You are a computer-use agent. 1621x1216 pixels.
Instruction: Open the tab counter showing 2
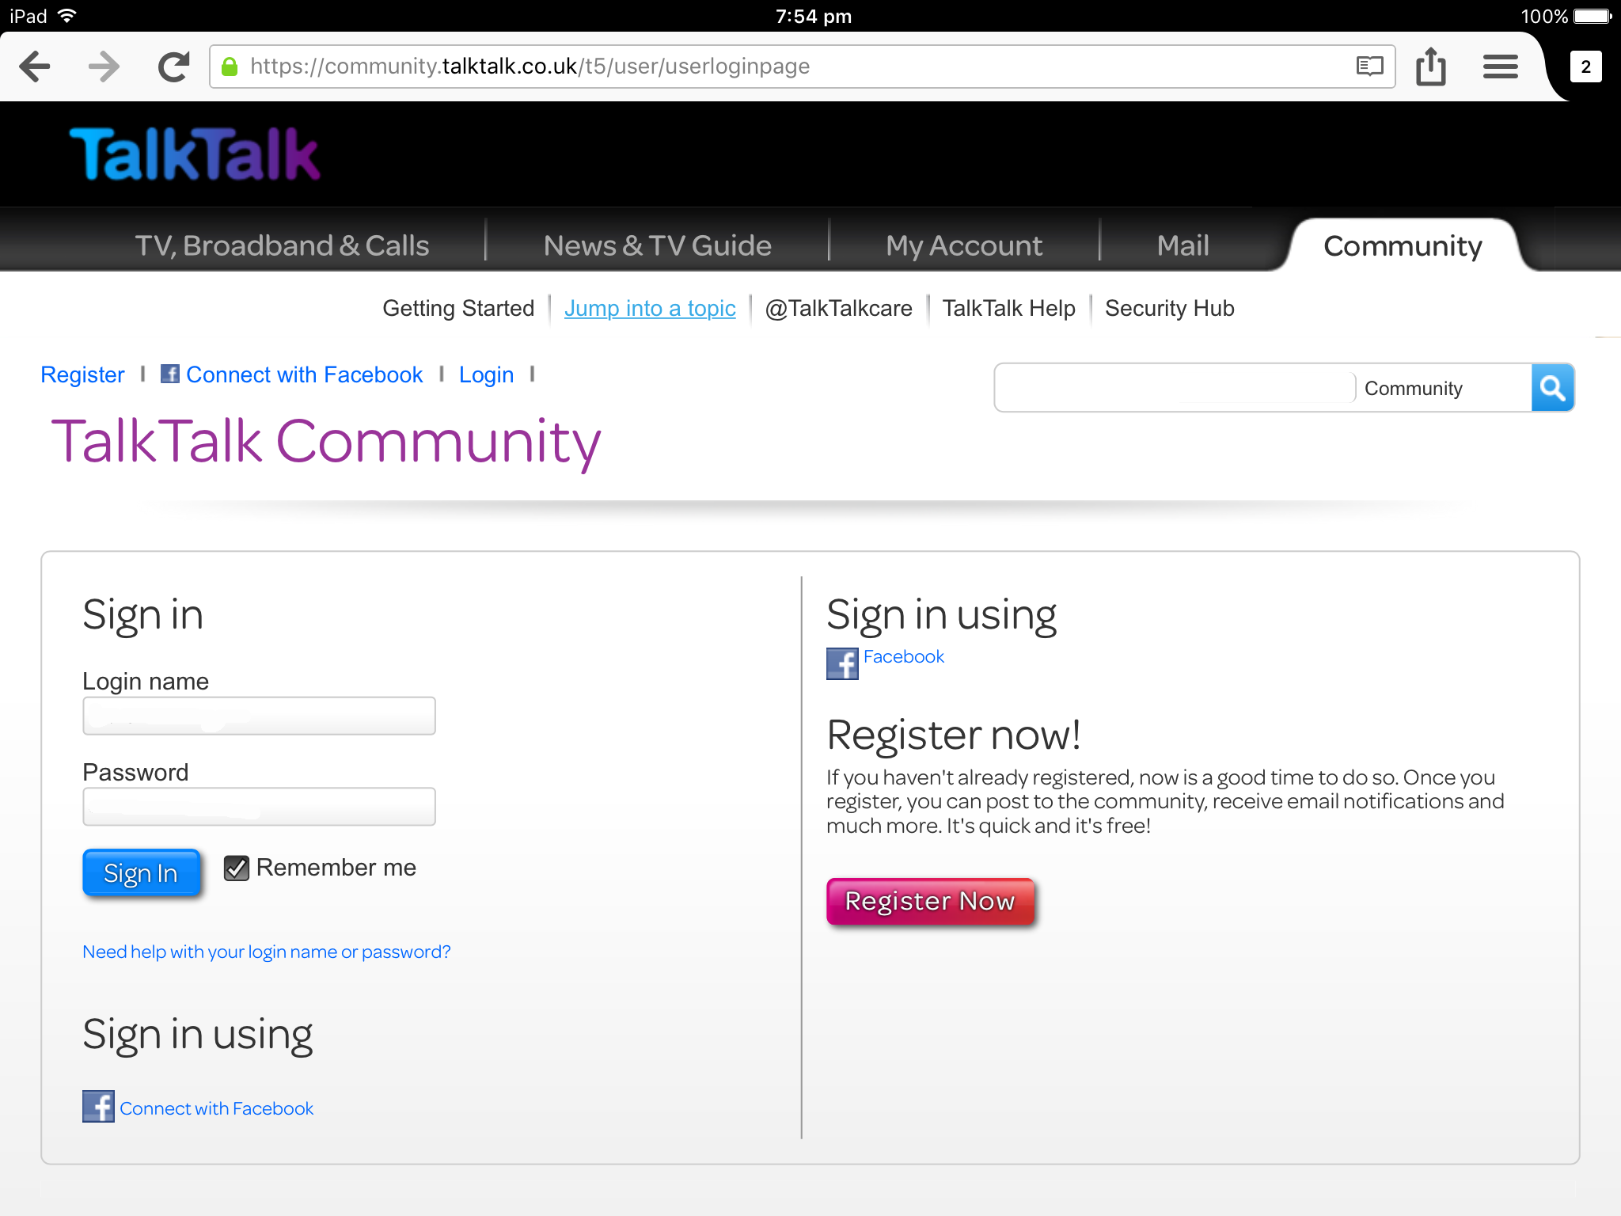(x=1585, y=66)
